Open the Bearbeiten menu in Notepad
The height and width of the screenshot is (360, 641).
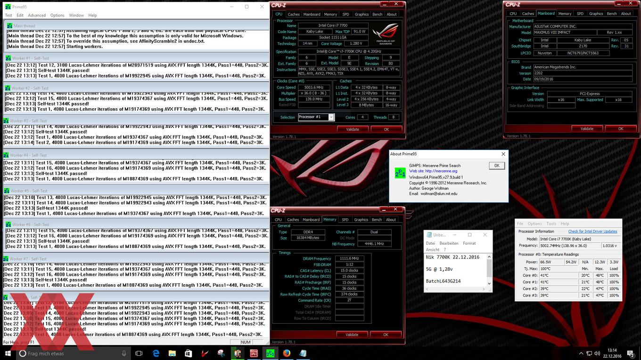coord(449,243)
